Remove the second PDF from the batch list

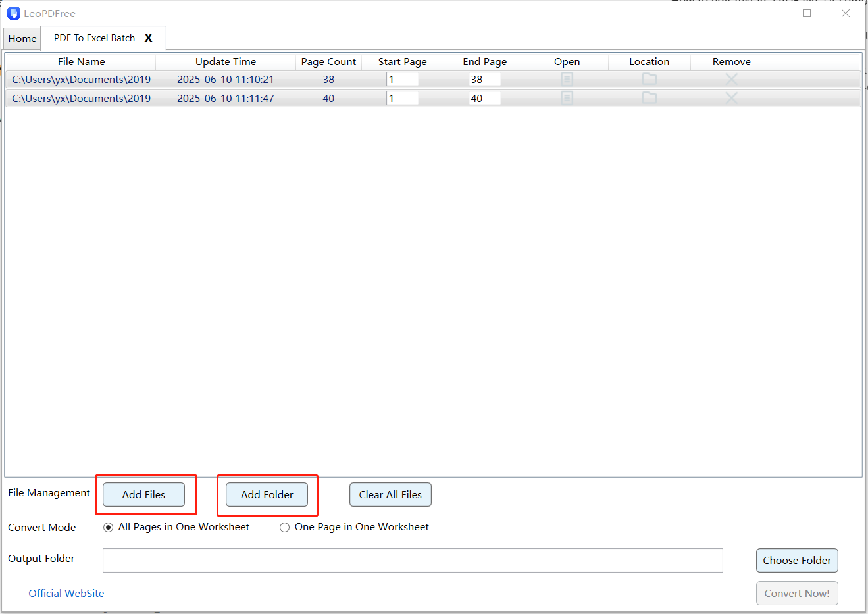point(731,97)
